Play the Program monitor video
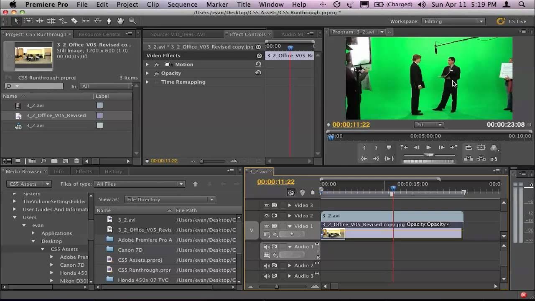 click(x=428, y=148)
